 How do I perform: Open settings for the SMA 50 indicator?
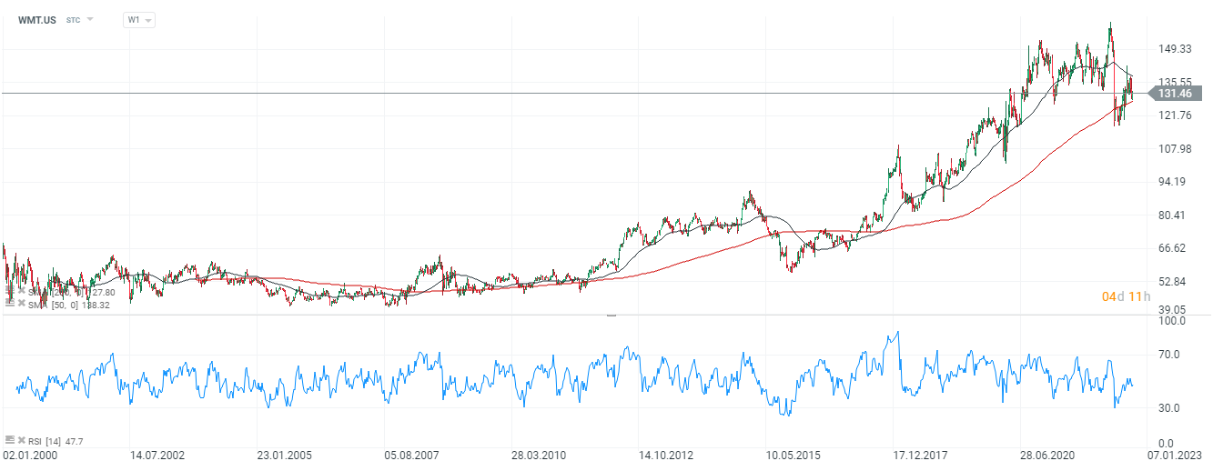point(9,304)
